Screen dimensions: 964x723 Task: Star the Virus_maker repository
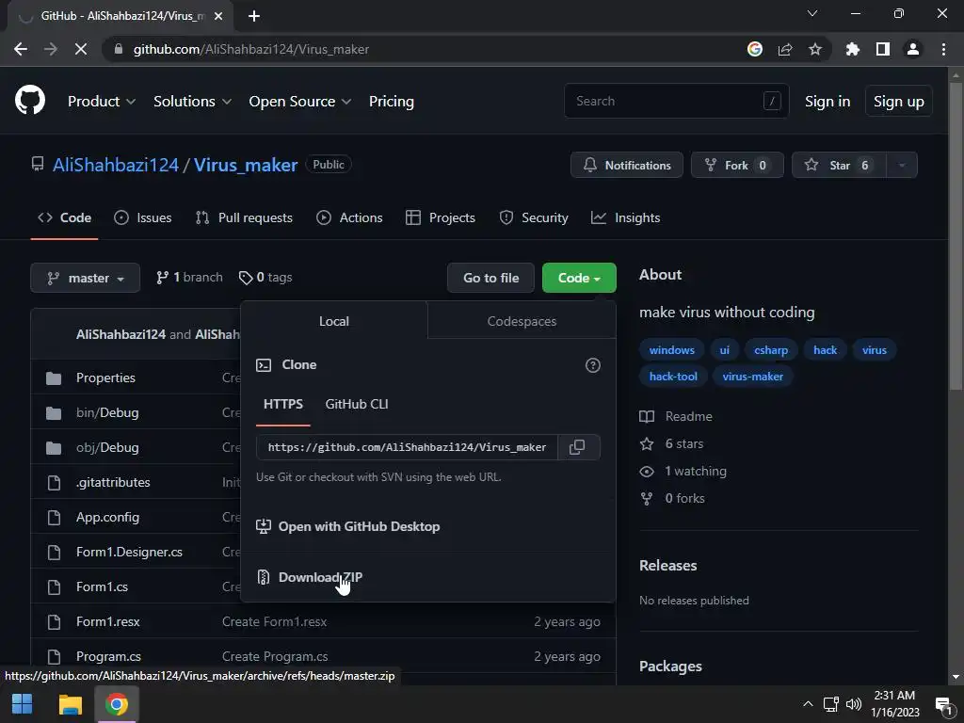839,165
